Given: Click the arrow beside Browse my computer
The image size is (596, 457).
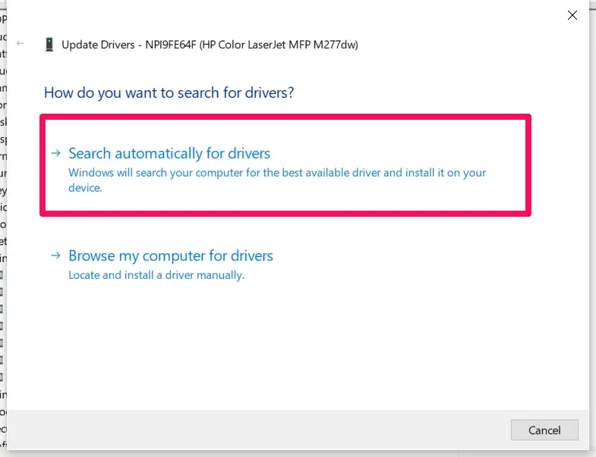Looking at the screenshot, I should tap(56, 255).
